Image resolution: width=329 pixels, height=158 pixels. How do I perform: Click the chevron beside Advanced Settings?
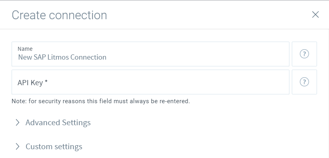click(18, 122)
